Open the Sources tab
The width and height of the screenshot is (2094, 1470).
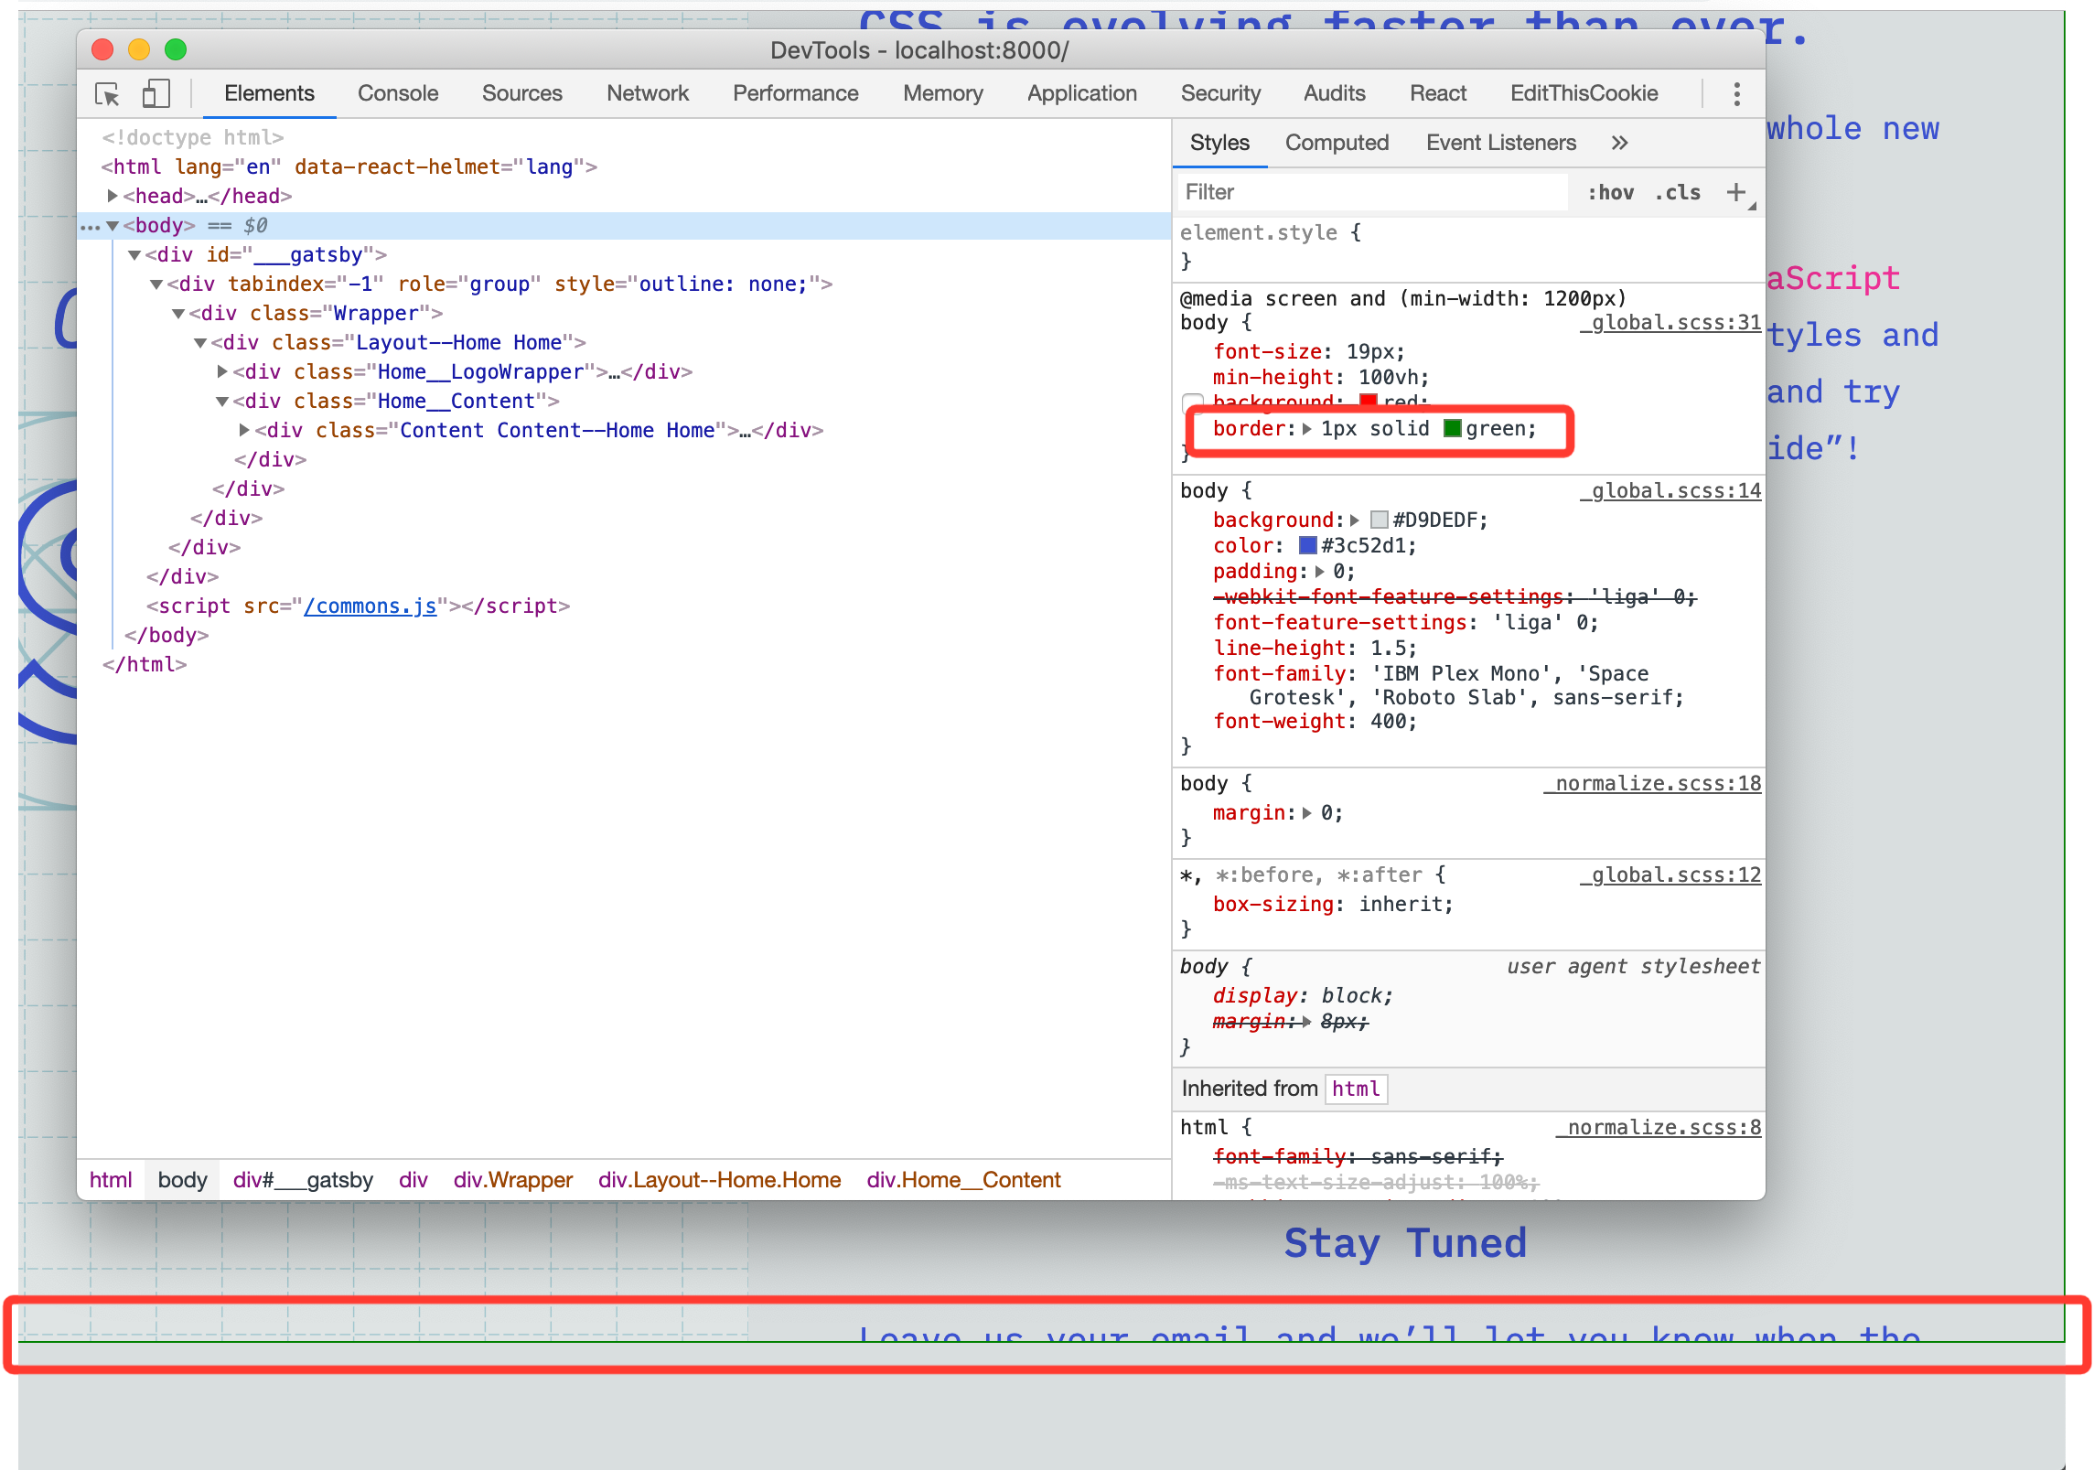pos(522,93)
